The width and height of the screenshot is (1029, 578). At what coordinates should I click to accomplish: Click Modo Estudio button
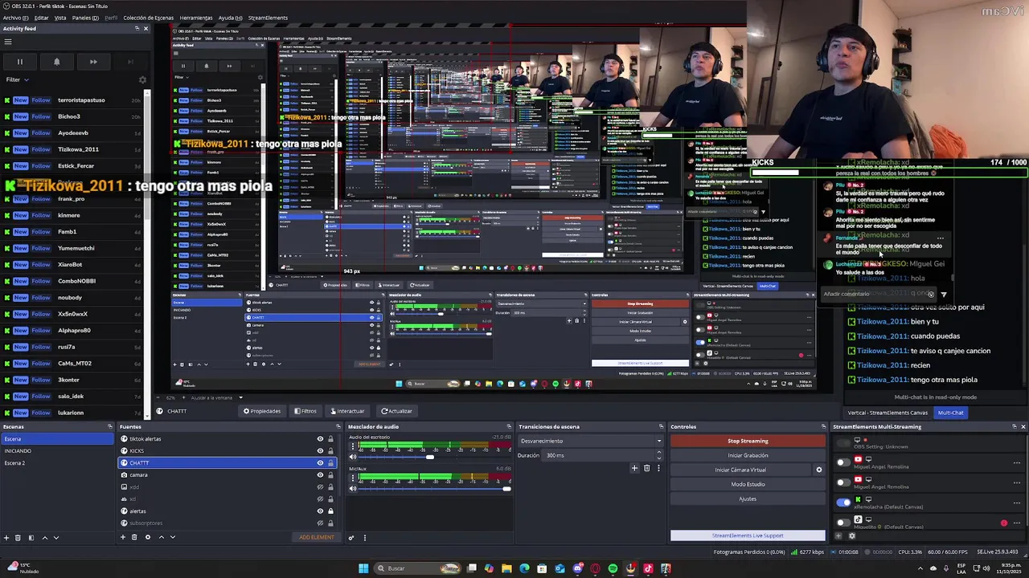click(748, 484)
